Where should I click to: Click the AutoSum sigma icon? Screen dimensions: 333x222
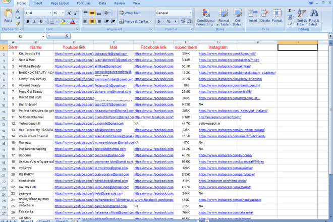tap(290, 11)
